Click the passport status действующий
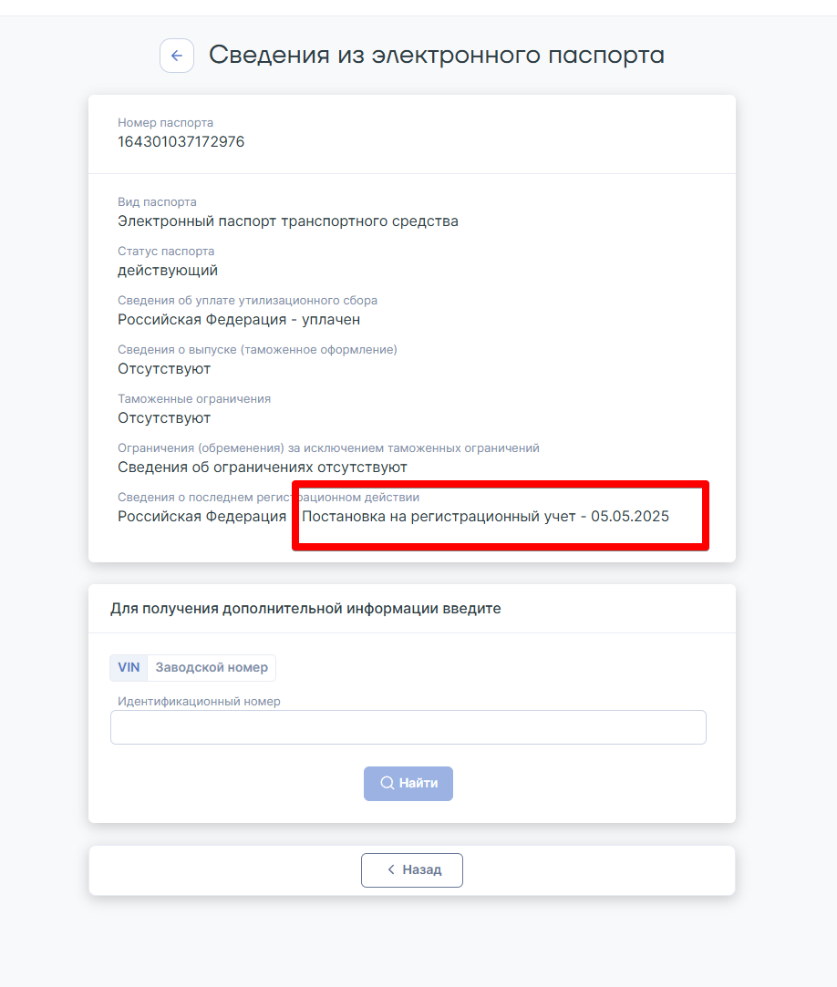The image size is (837, 987). pyautogui.click(x=168, y=271)
